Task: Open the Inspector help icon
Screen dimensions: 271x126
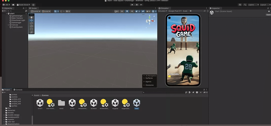Action: (x=269, y=11)
